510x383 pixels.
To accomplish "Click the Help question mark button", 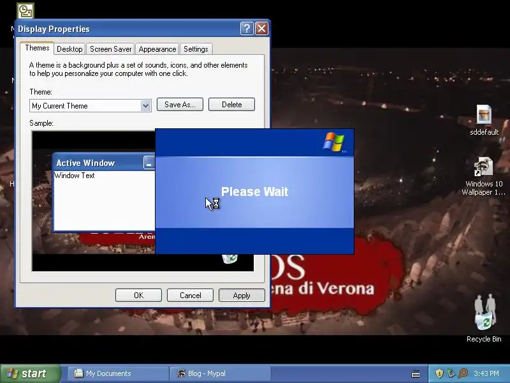I will click(247, 28).
